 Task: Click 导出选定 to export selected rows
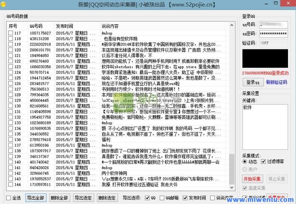click(x=83, y=198)
